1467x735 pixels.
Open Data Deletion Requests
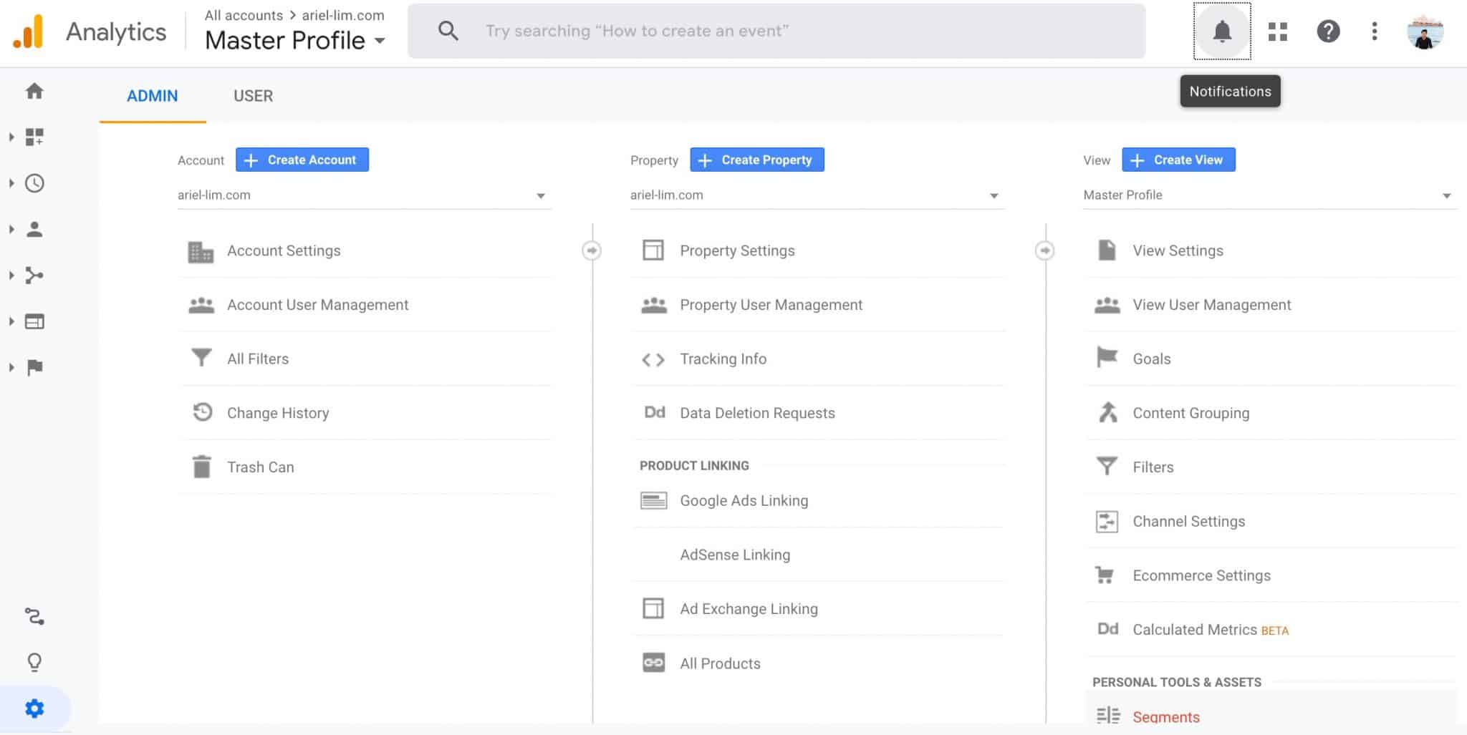pyautogui.click(x=818, y=413)
